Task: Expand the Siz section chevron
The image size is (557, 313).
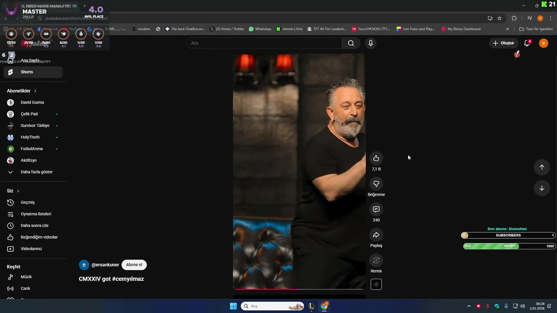Action: click(18, 191)
